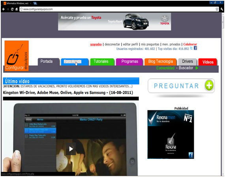Click the browser back arrow
The width and height of the screenshot is (225, 177).
coord(4,9)
